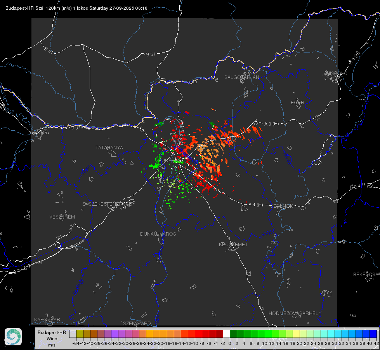Click the KAPOSVÁR city label
The image size is (380, 350).
click(47, 319)
